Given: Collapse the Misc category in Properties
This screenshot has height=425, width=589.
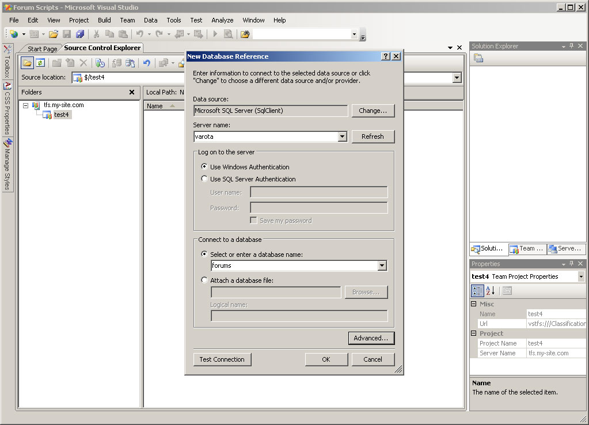Looking at the screenshot, I should point(474,303).
